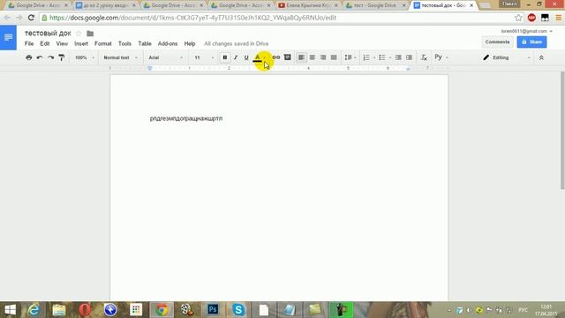Click the document title тестовый док

pyautogui.click(x=48, y=34)
